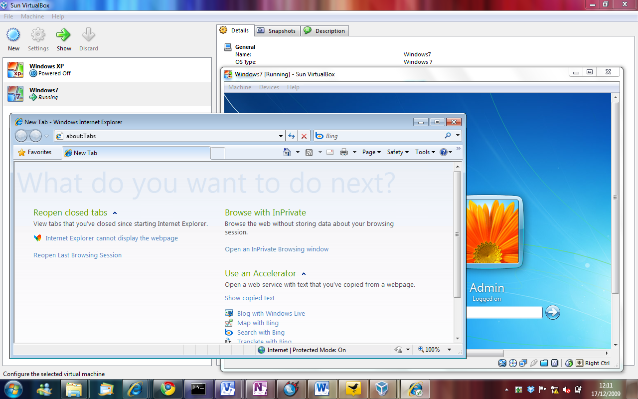
Task: Switch to the Snapshots tab
Action: pos(277,31)
